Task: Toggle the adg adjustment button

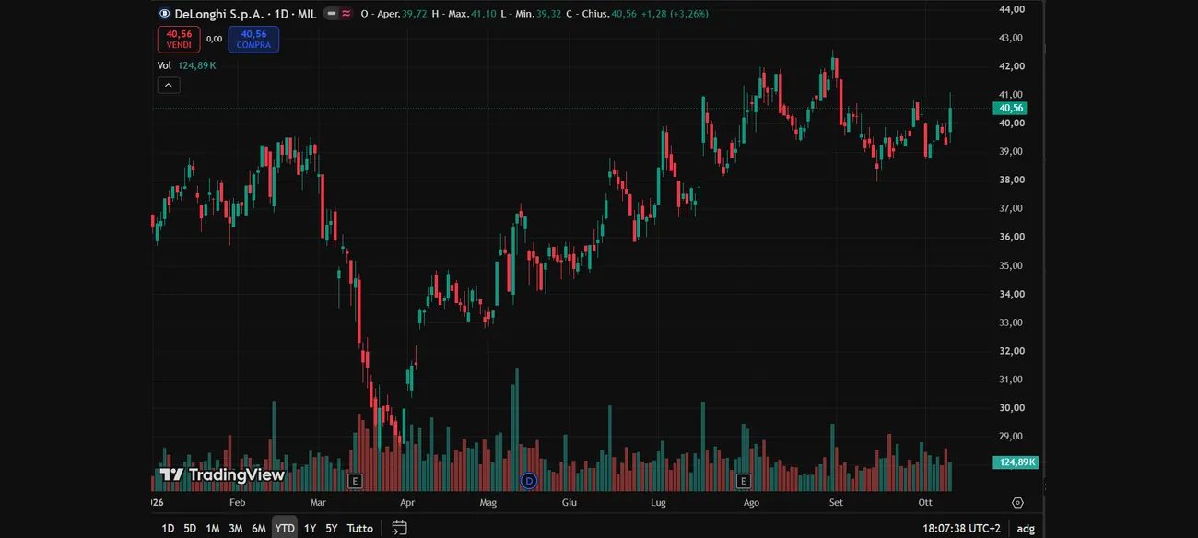Action: [1026, 528]
